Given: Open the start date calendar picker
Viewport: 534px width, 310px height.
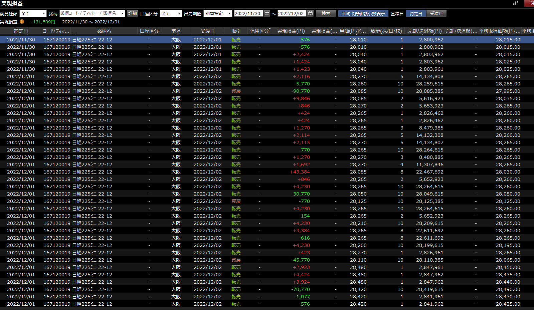Looking at the screenshot, I should (x=267, y=13).
